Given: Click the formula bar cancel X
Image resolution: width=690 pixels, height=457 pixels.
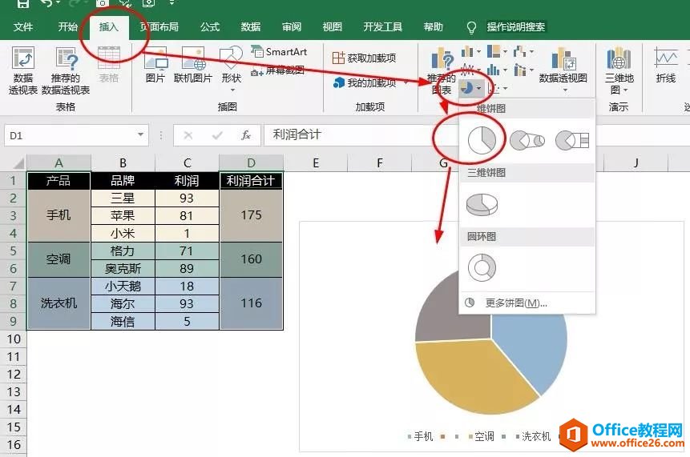Looking at the screenshot, I should click(x=188, y=135).
